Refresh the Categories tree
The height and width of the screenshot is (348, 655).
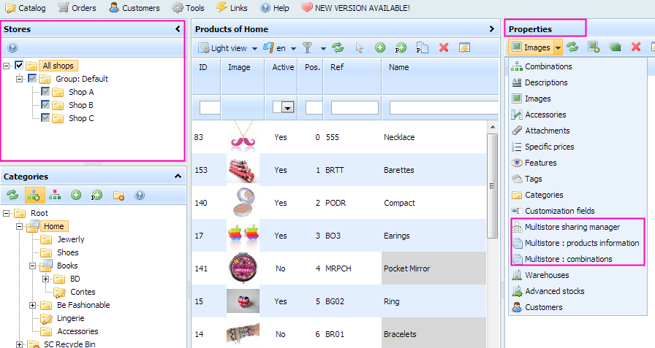12,195
